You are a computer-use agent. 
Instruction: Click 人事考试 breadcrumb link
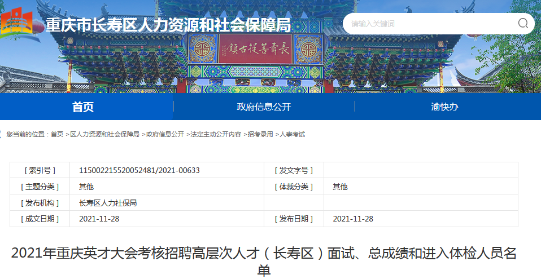click(292, 135)
